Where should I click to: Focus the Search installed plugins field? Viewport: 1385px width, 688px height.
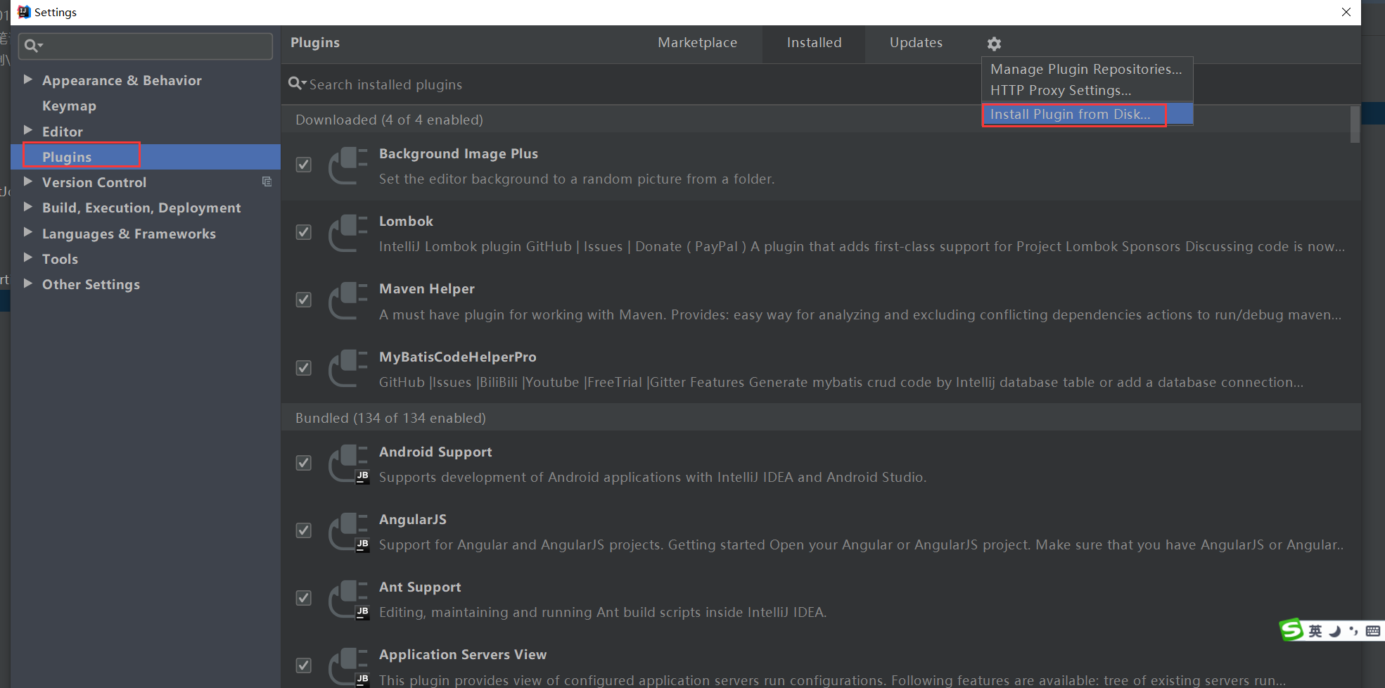pos(633,84)
